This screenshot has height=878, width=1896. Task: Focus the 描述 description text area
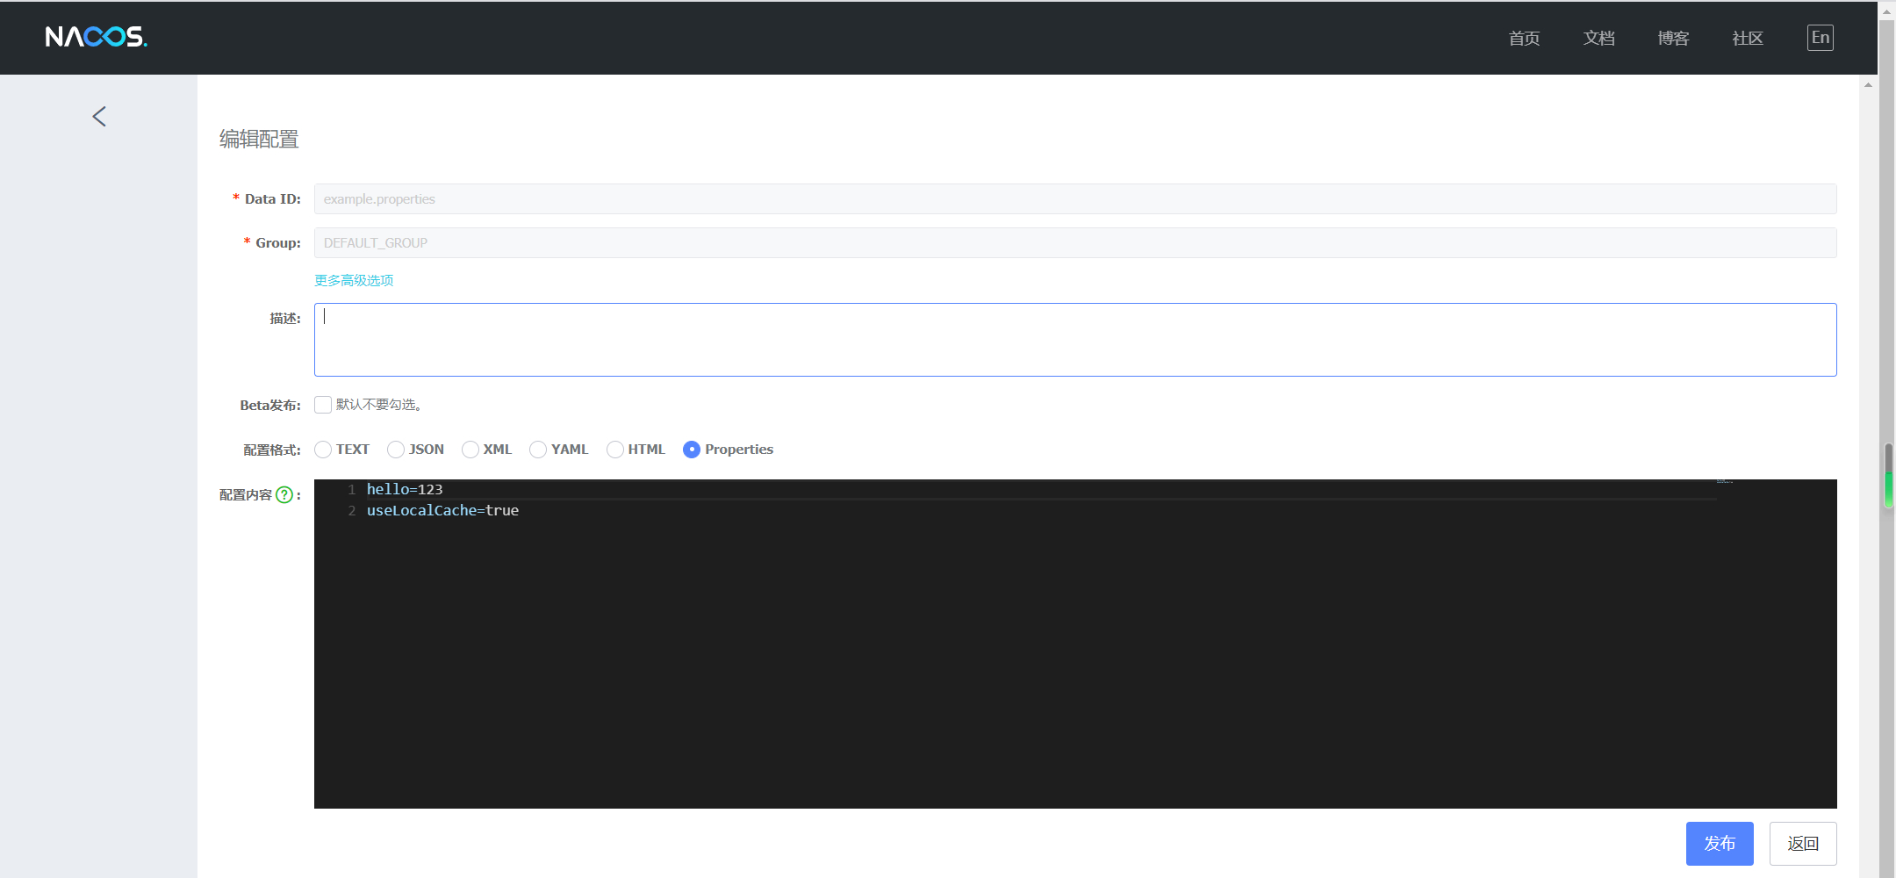pos(1075,340)
